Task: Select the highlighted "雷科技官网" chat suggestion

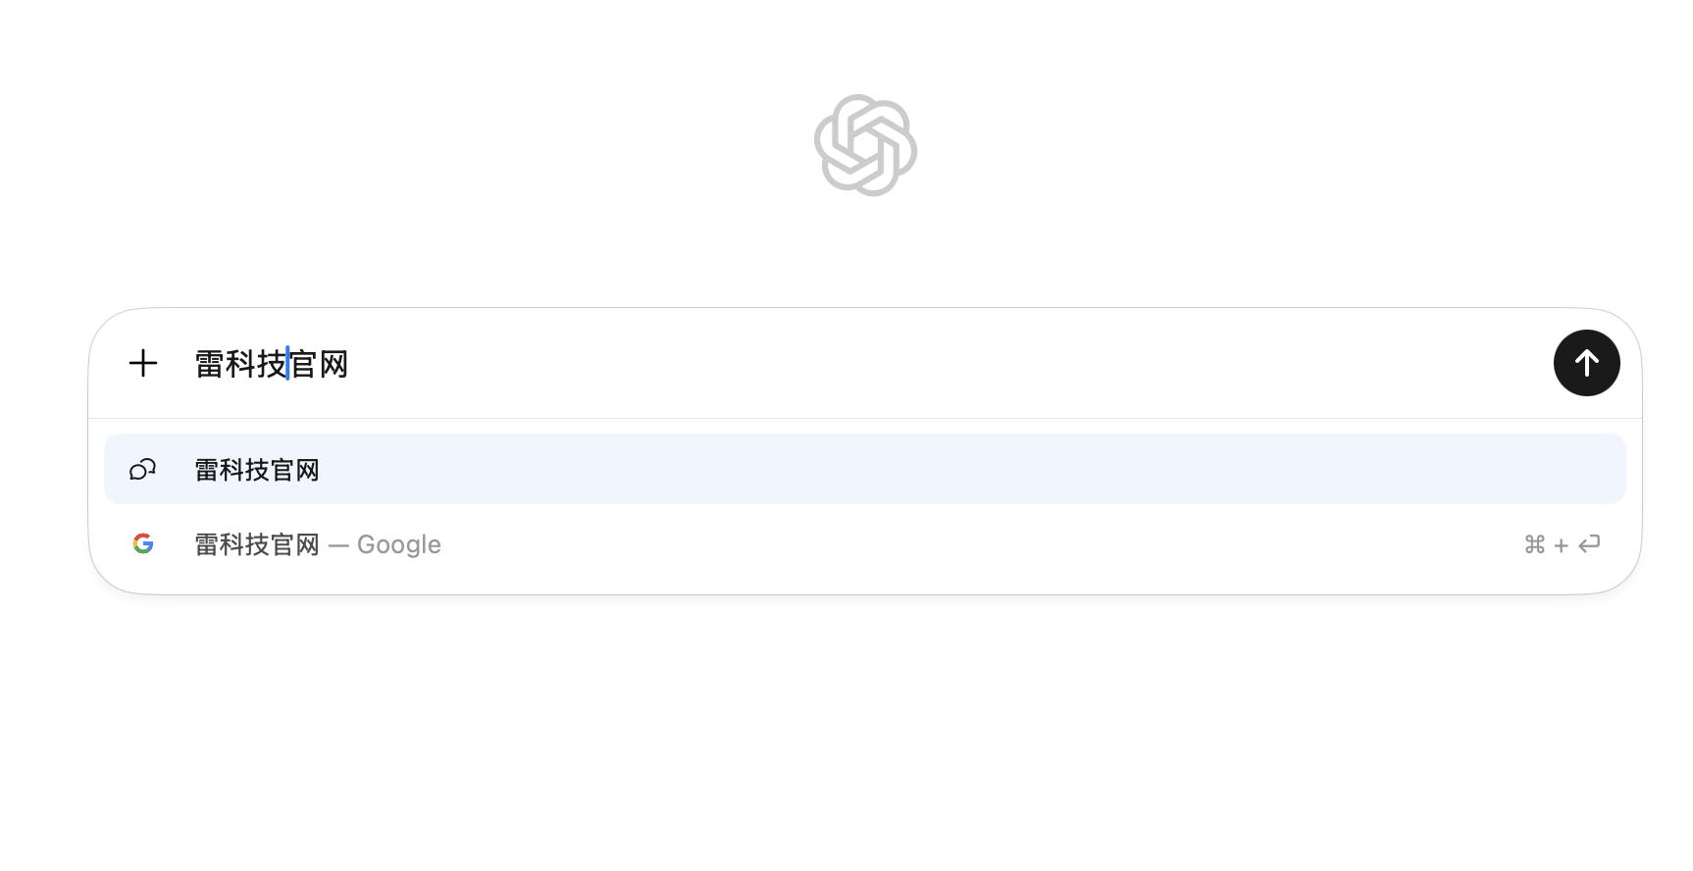Action: (257, 471)
